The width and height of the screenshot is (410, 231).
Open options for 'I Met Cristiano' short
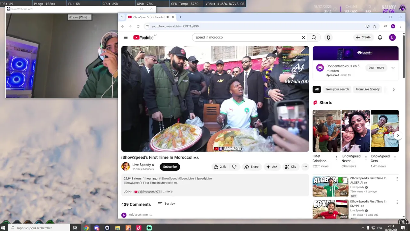click(x=337, y=158)
